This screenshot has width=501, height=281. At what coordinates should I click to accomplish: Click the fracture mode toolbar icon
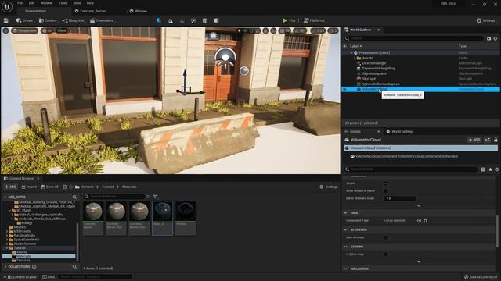point(205,21)
